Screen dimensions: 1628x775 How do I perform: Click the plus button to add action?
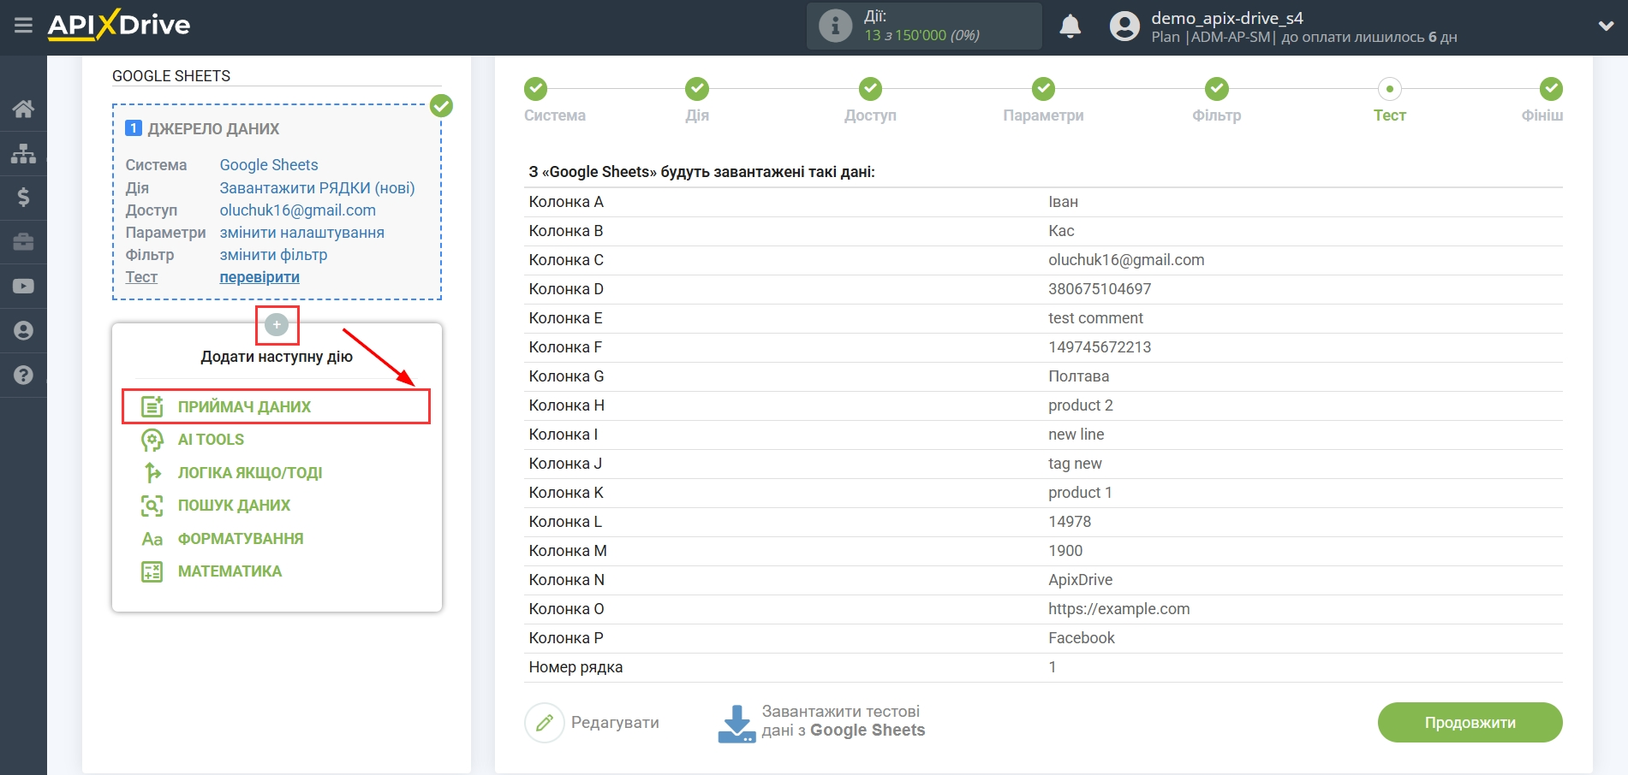point(277,325)
